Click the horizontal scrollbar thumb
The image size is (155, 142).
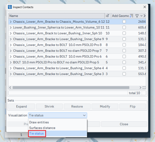pyautogui.click(x=71, y=88)
